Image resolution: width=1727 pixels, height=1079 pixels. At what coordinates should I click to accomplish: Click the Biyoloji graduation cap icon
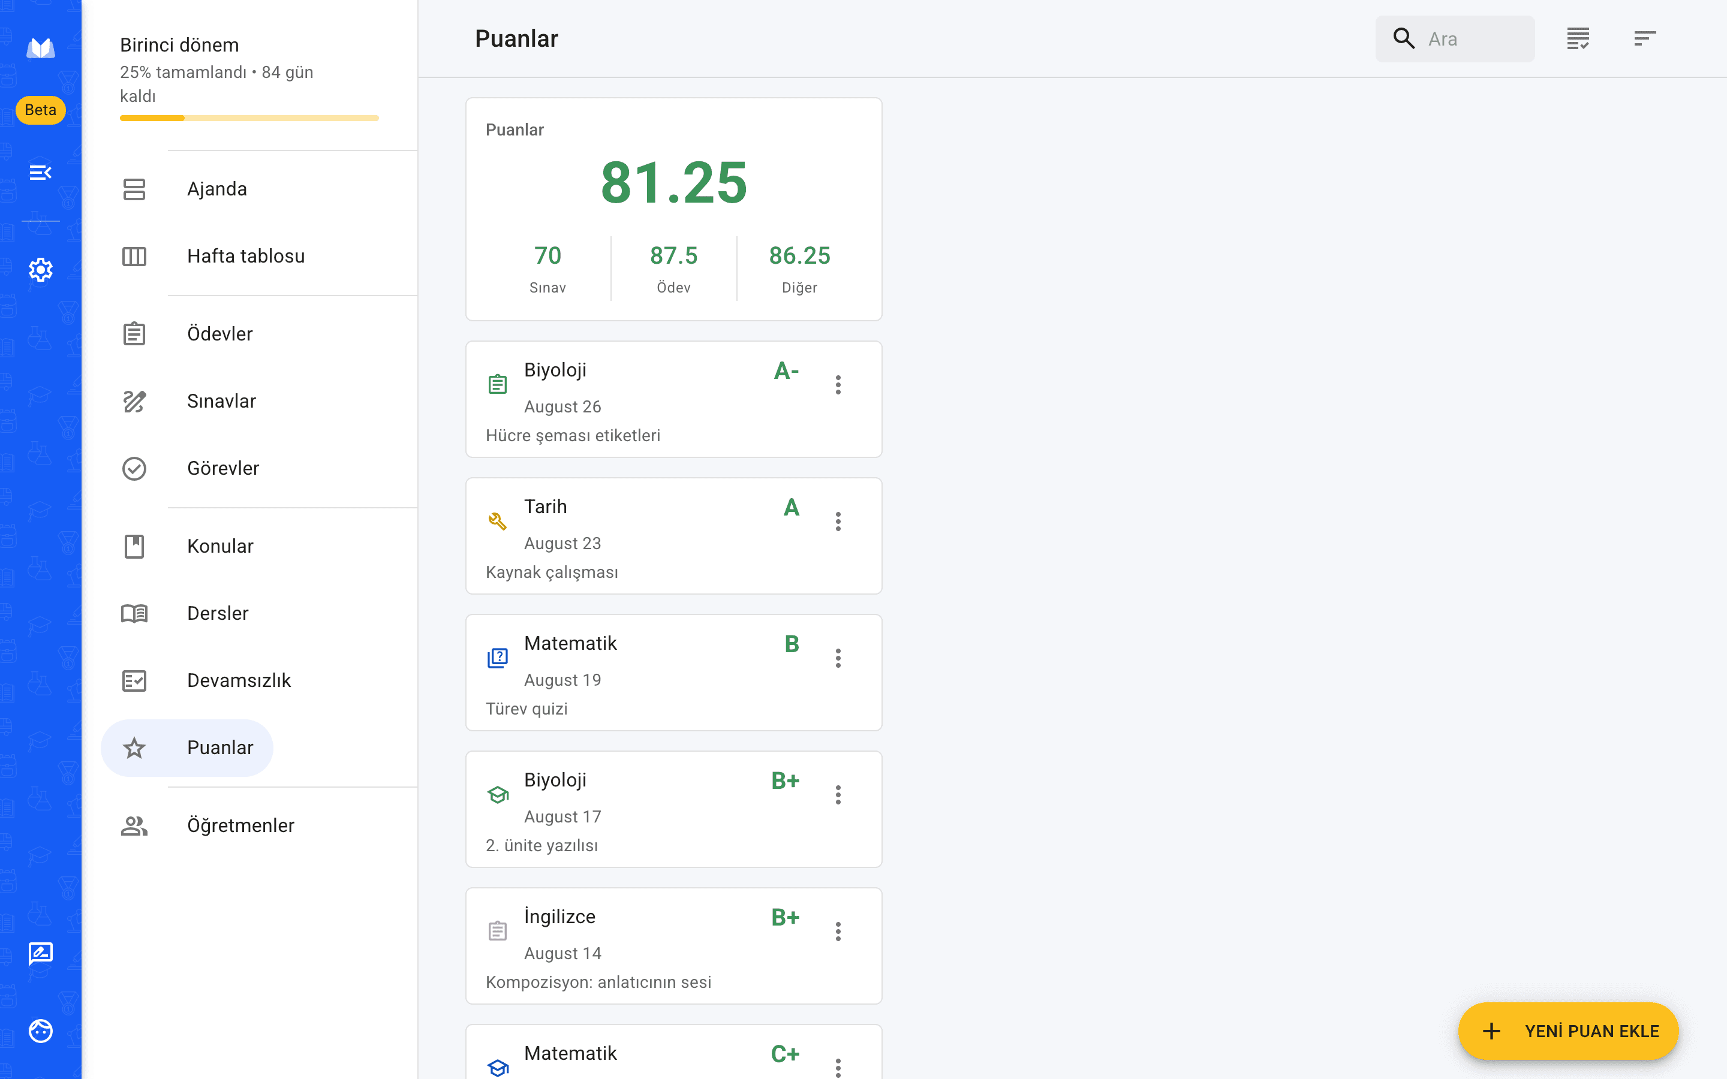[497, 795]
